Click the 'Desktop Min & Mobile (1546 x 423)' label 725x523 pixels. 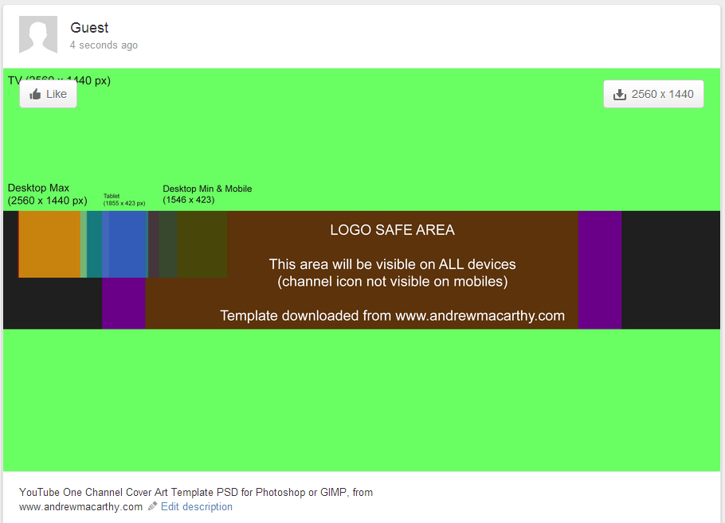[x=207, y=194]
